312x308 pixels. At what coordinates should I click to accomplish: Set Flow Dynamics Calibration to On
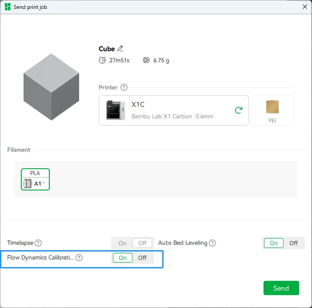tap(123, 258)
